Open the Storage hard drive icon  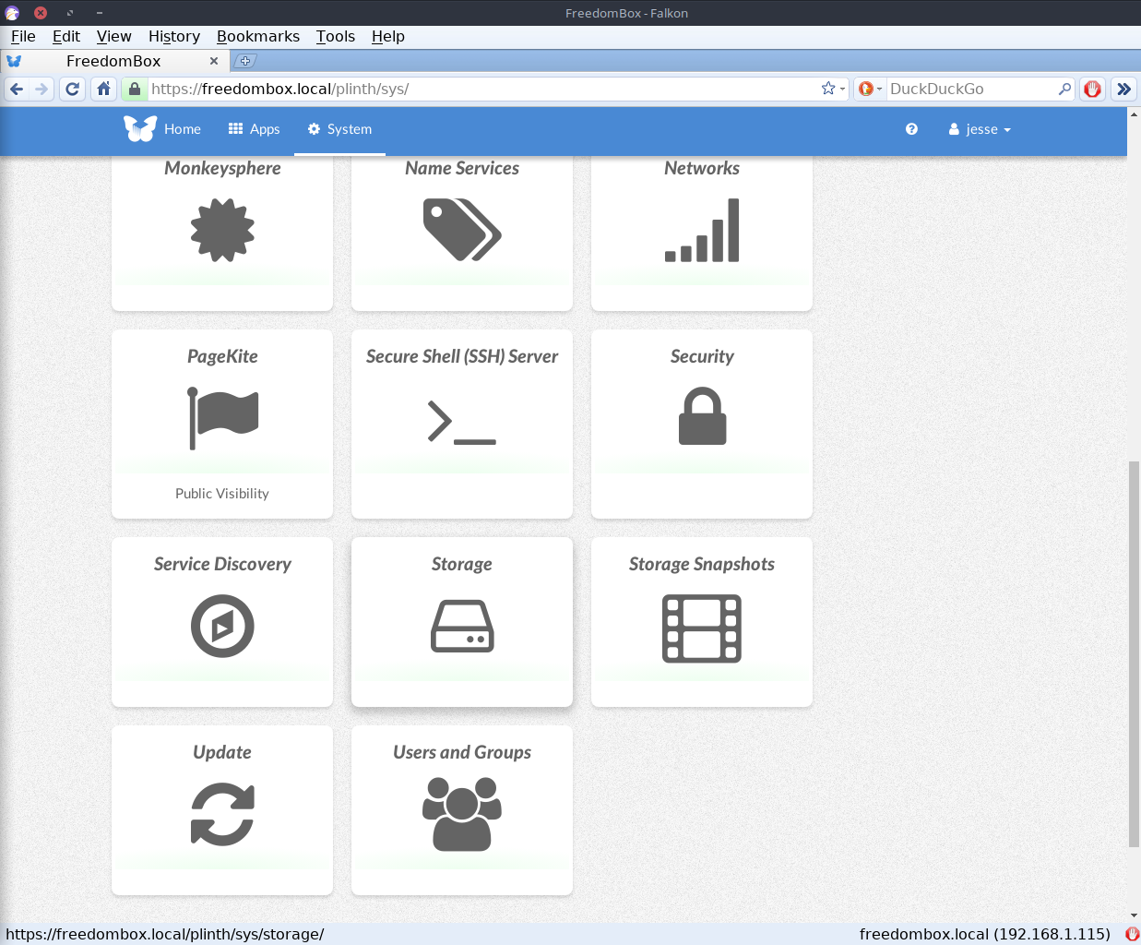click(462, 626)
